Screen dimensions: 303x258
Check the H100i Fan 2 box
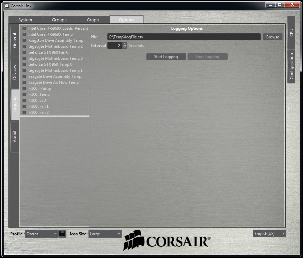[x=24, y=112]
